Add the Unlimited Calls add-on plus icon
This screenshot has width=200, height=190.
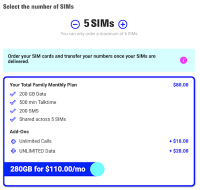pyautogui.click(x=13, y=141)
